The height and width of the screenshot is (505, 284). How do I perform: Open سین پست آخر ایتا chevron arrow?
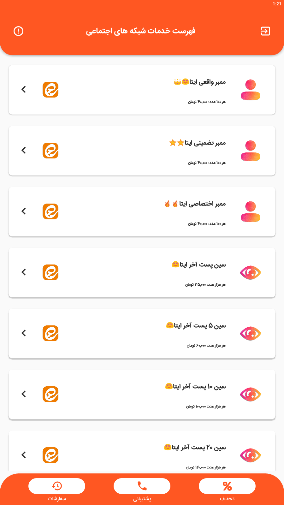(x=24, y=272)
